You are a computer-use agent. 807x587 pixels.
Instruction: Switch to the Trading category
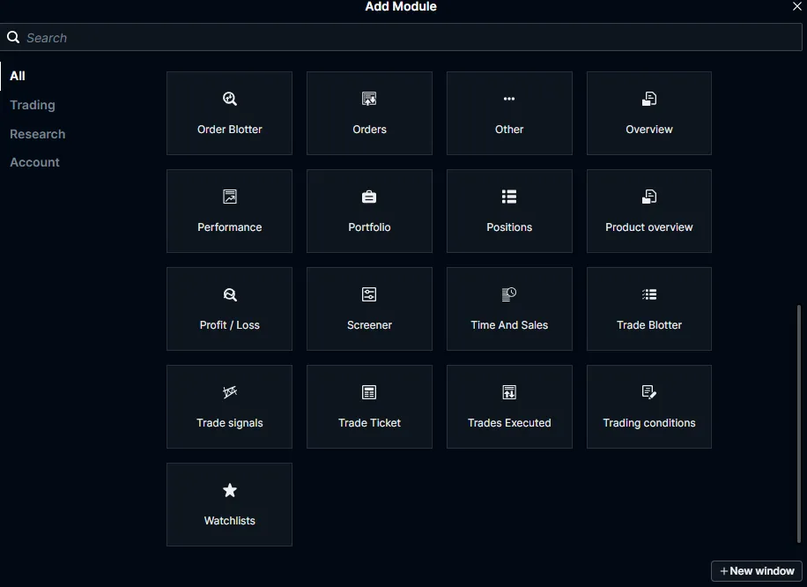tap(33, 105)
